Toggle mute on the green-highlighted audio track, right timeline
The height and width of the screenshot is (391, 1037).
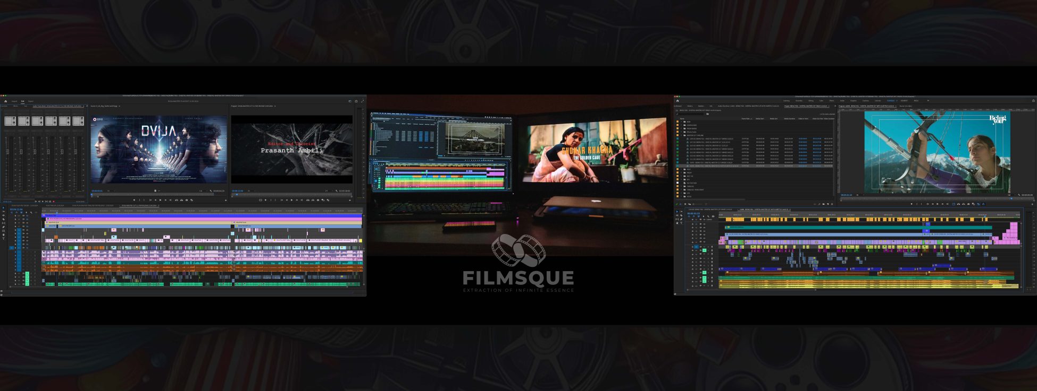(704, 250)
